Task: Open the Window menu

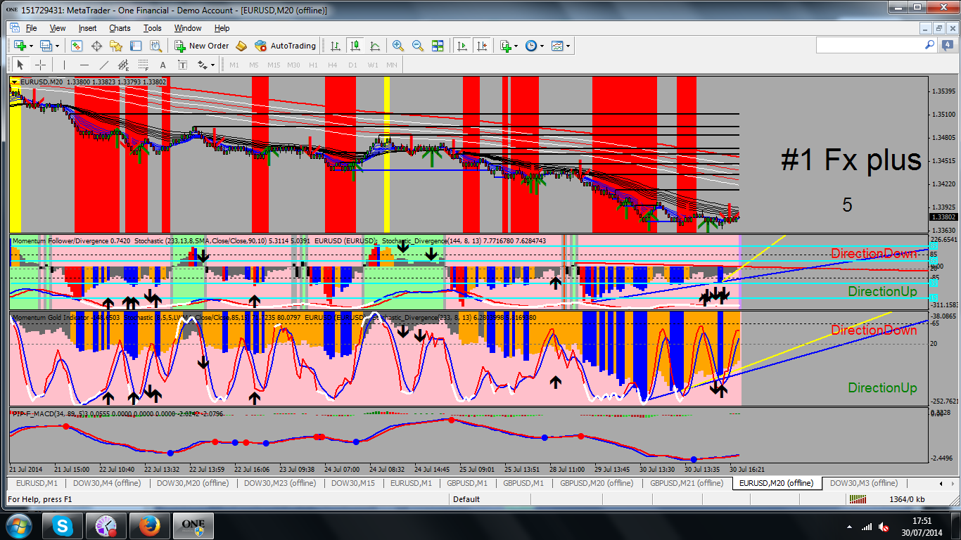Action: 188,28
